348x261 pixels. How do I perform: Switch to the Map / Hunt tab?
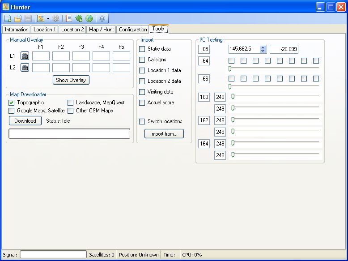coord(102,30)
